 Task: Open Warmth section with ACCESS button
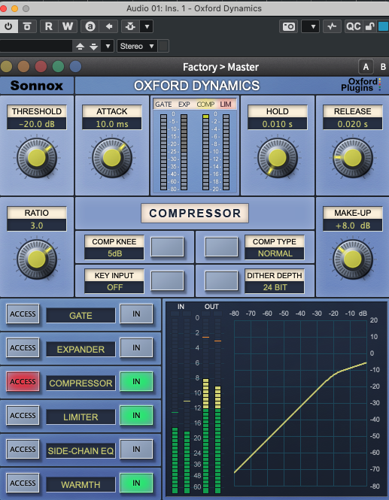pos(23,483)
